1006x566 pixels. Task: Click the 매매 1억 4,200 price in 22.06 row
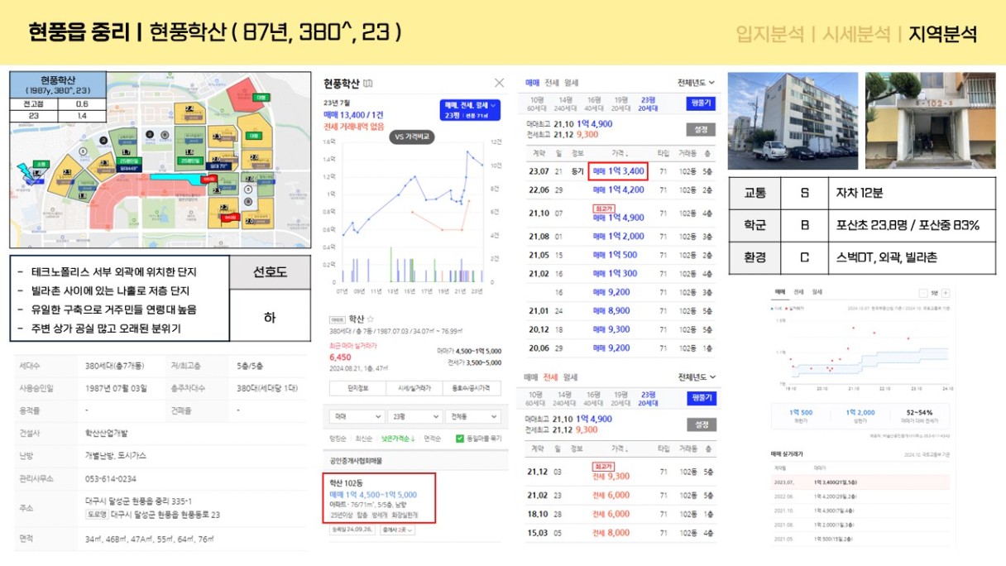[x=618, y=189]
